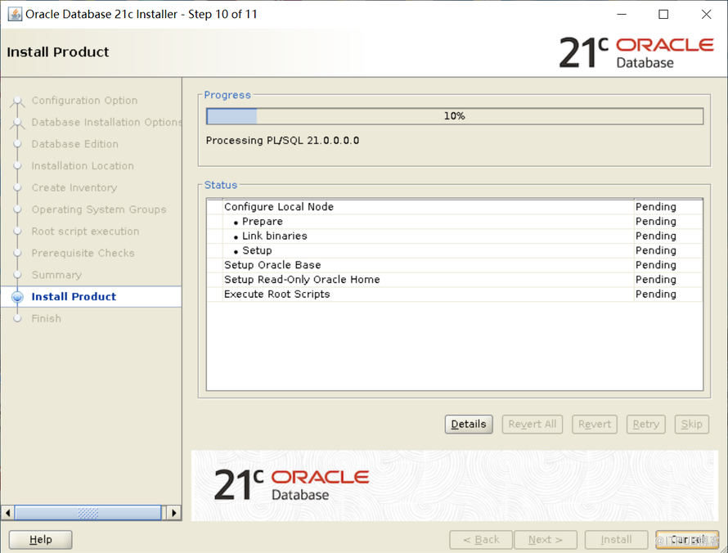Image resolution: width=728 pixels, height=553 pixels.
Task: Select Installation Location step
Action: tap(83, 166)
